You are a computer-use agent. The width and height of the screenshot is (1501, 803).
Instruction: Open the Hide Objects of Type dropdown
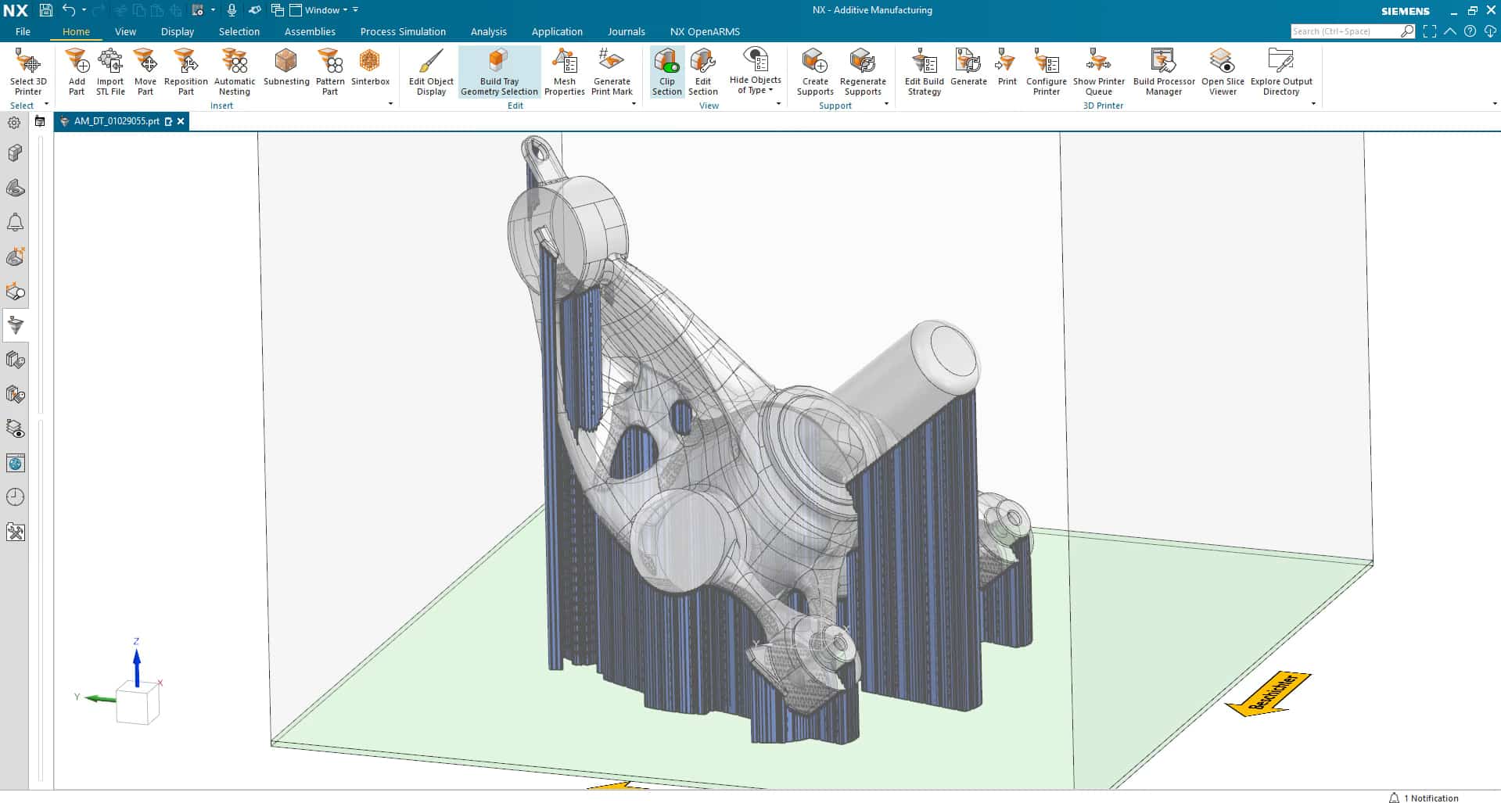click(756, 71)
